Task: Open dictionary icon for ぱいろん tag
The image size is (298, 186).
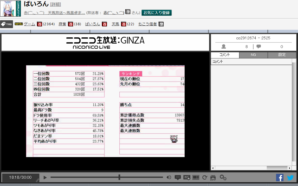Action: click(104, 24)
